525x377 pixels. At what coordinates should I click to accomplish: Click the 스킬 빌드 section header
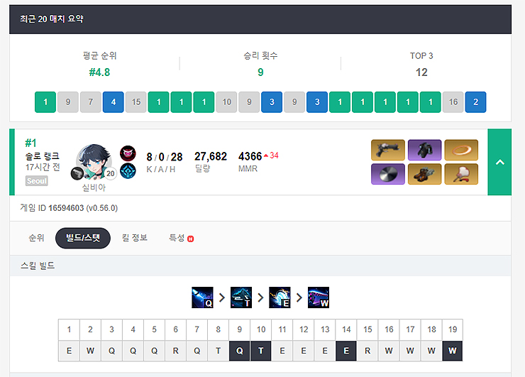(38, 266)
